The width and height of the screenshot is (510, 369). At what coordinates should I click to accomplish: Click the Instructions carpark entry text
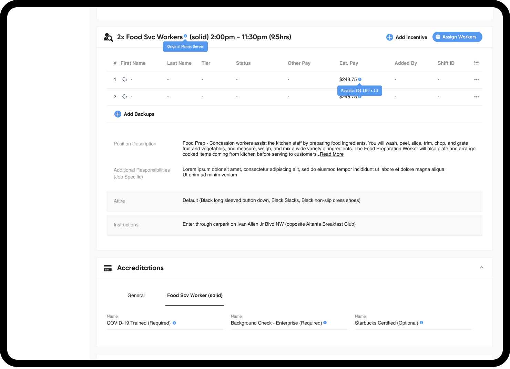(x=269, y=224)
